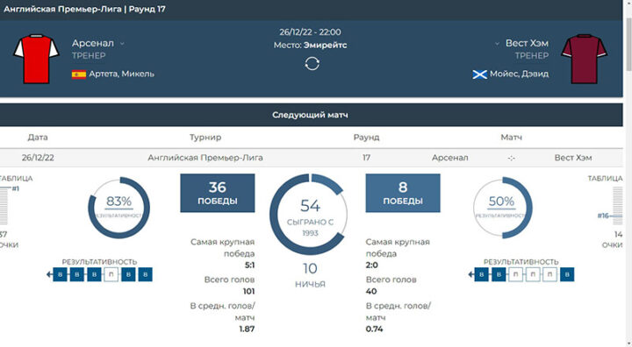Image resolution: width=632 pixels, height=347 pixels.
Task: Click the #1 table position marker
Action: click(x=15, y=188)
